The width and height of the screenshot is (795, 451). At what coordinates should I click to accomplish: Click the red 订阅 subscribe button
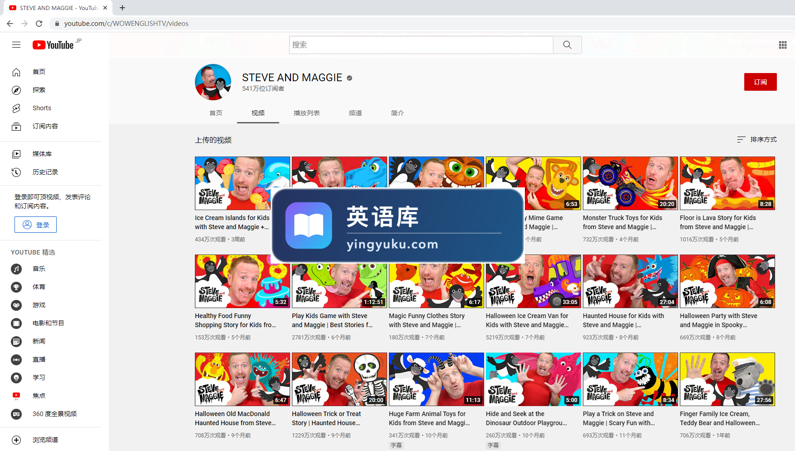point(760,82)
